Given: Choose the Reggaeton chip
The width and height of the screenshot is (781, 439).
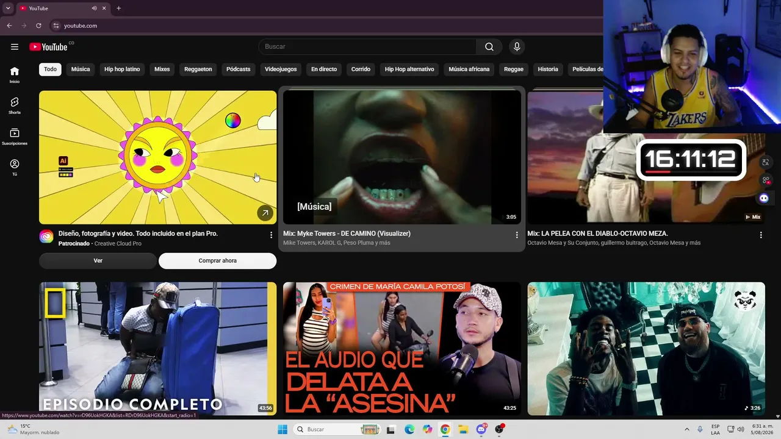Looking at the screenshot, I should pyautogui.click(x=198, y=70).
